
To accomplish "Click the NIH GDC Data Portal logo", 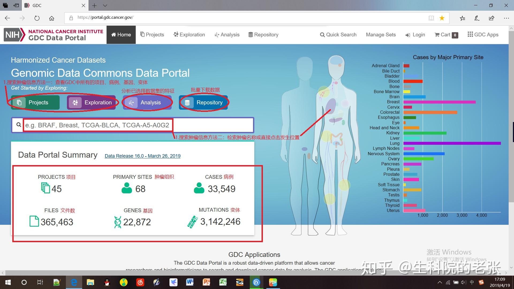I will 54,35.
